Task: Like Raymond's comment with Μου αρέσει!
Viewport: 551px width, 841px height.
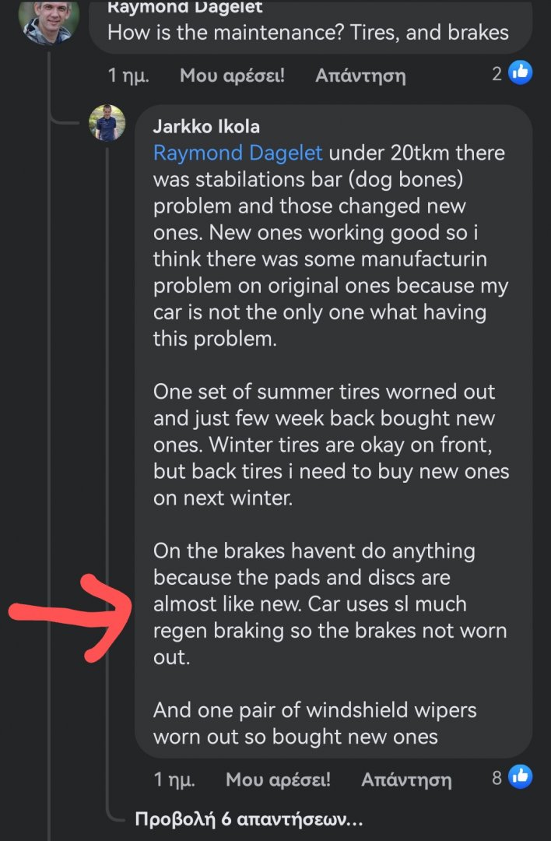Action: pyautogui.click(x=232, y=76)
